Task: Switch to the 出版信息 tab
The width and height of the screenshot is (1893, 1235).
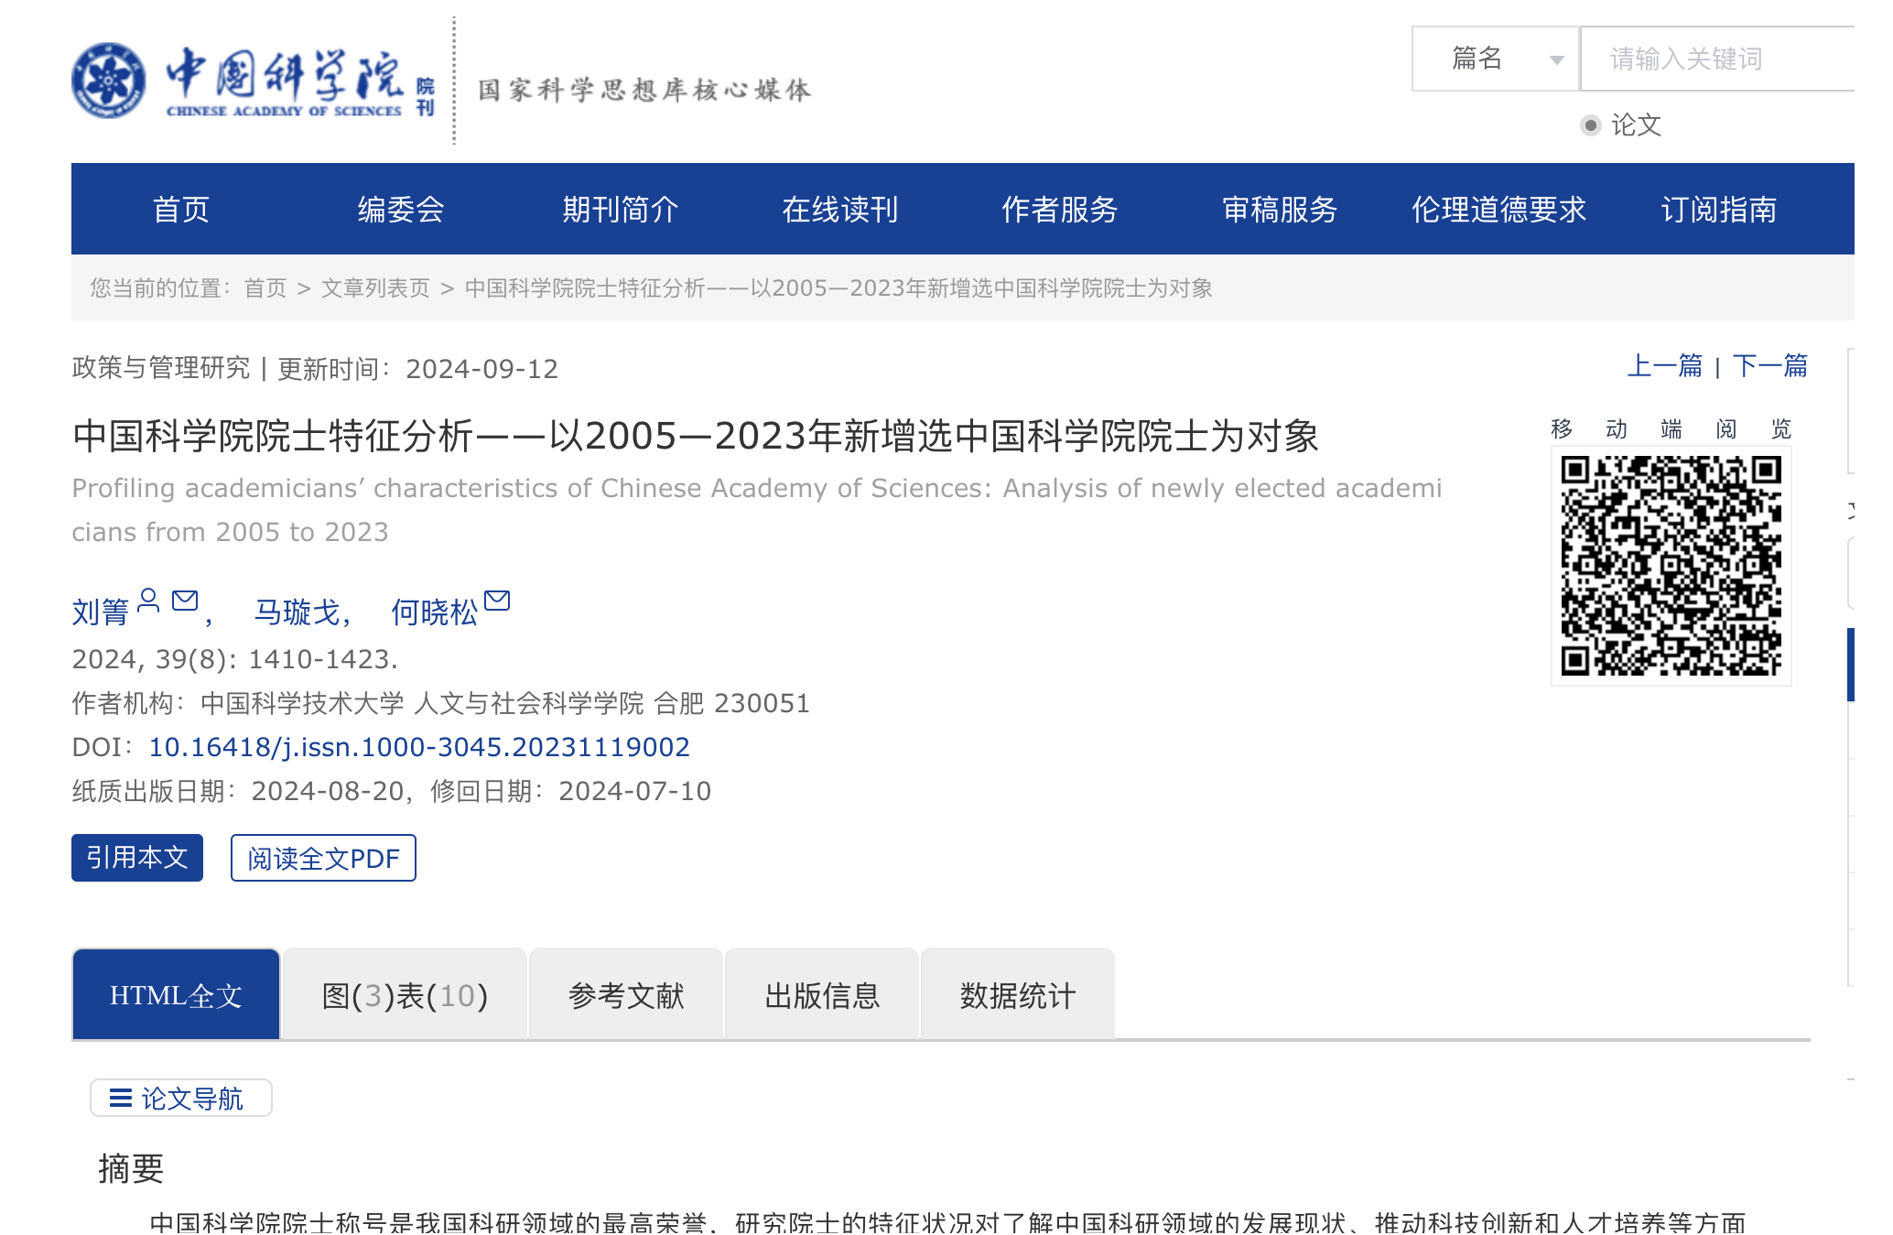Action: (822, 994)
